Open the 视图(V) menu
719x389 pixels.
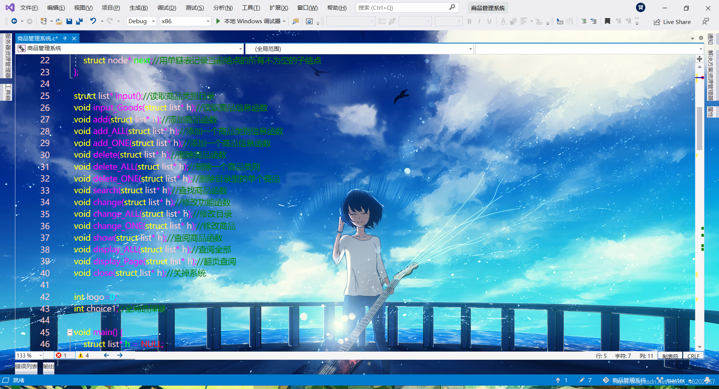tap(83, 8)
